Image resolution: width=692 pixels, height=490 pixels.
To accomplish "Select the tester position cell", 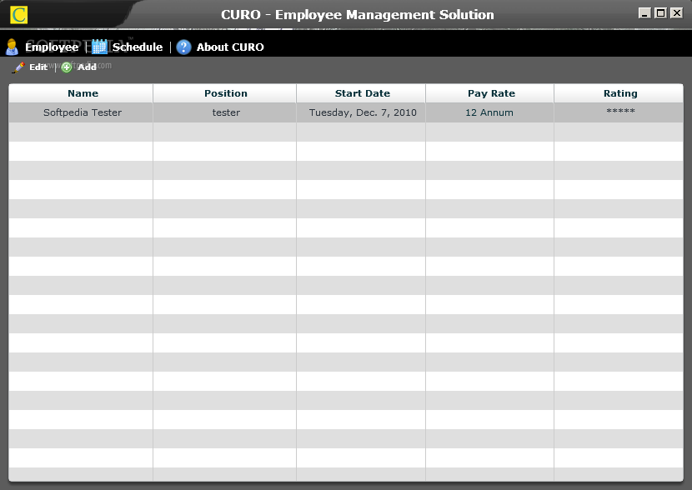I will click(x=224, y=112).
